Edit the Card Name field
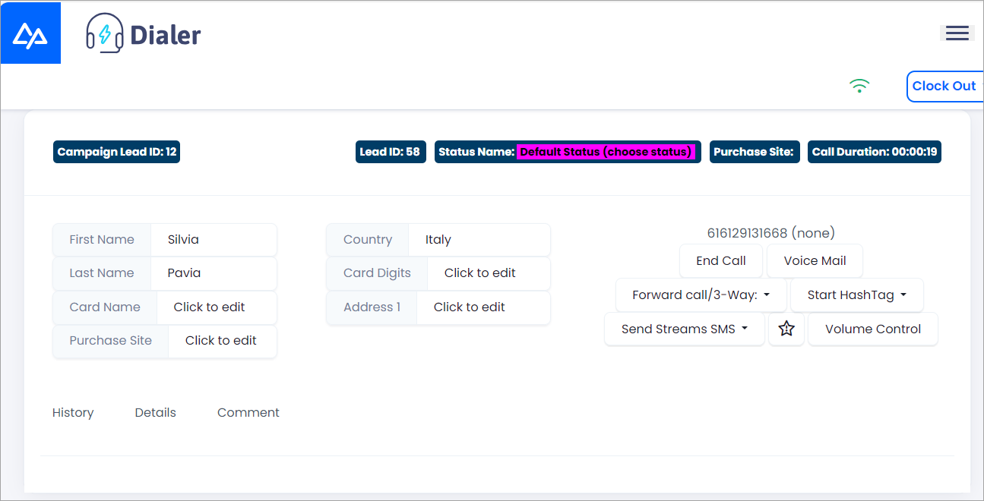984x501 pixels. point(208,307)
